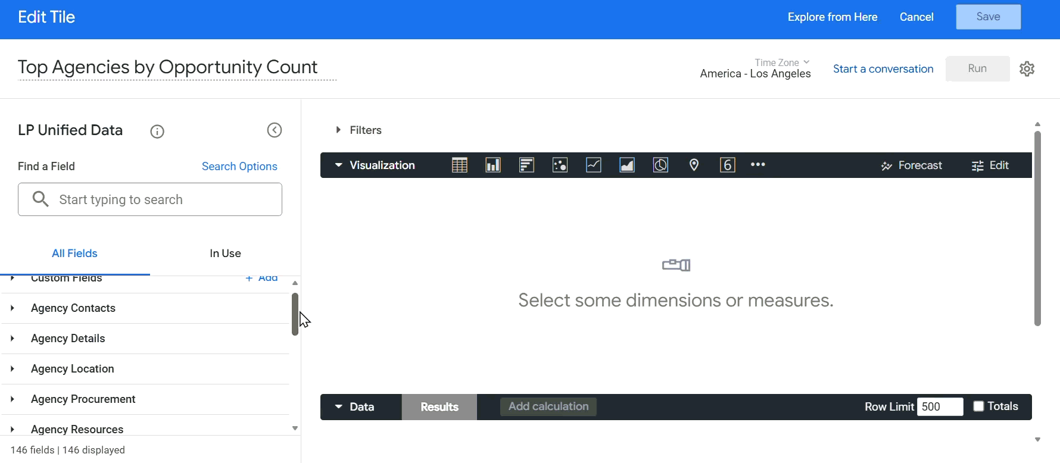Click the tile title text field
The image size is (1060, 463).
177,67
